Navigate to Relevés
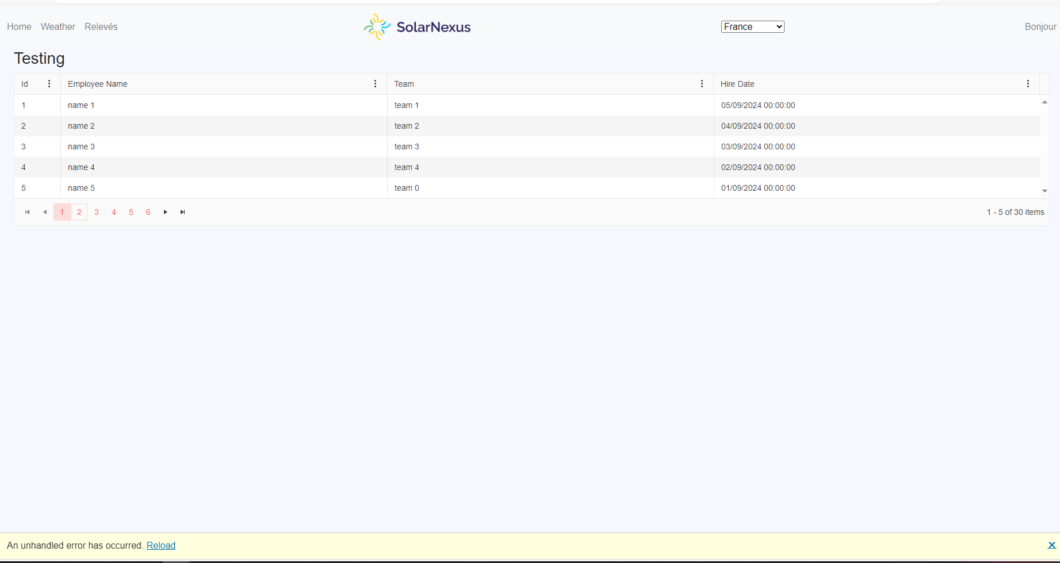Screen dimensions: 1060x563 click(x=101, y=26)
